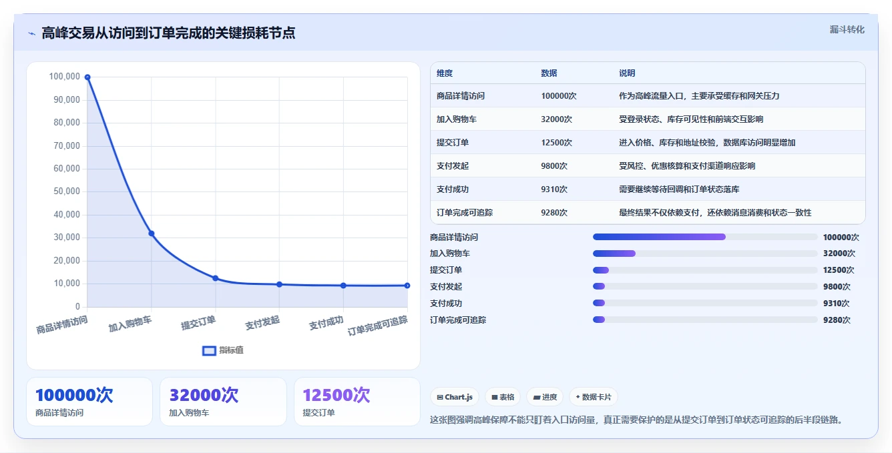Screen dimensions: 892x453
Task: Open the 32000次 加入购物车 data card
Action: click(223, 402)
